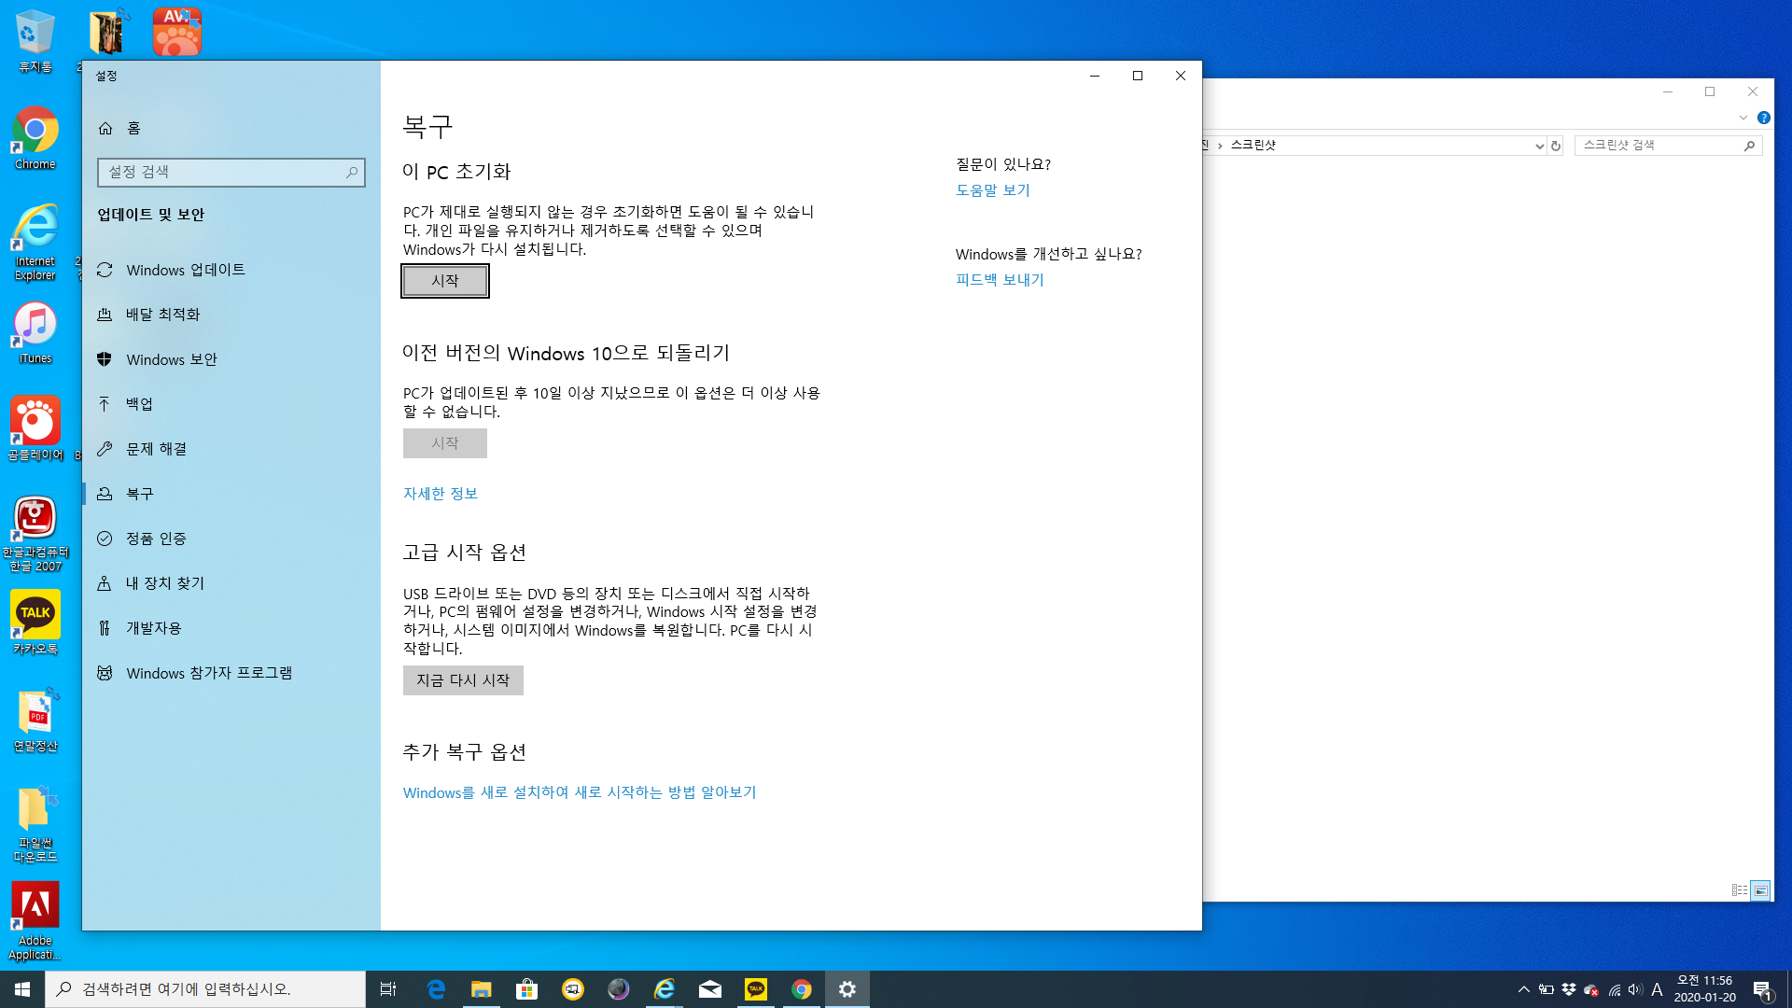
Task: Open 내 장치 찾기 item
Action: (x=164, y=583)
